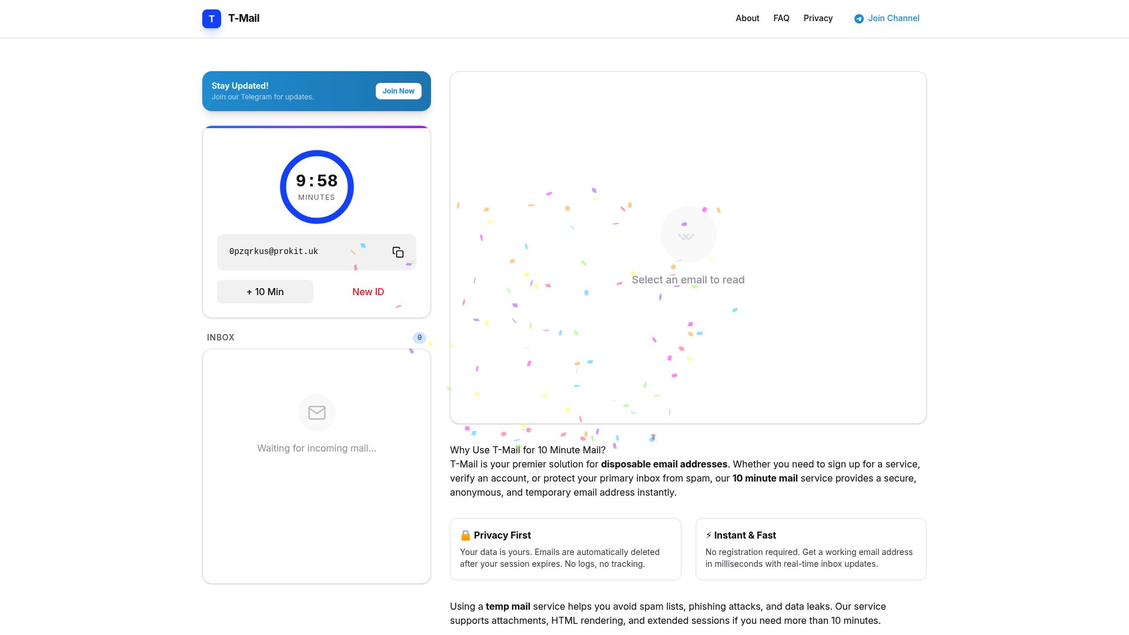
Task: Generate a New ID
Action: click(x=368, y=292)
